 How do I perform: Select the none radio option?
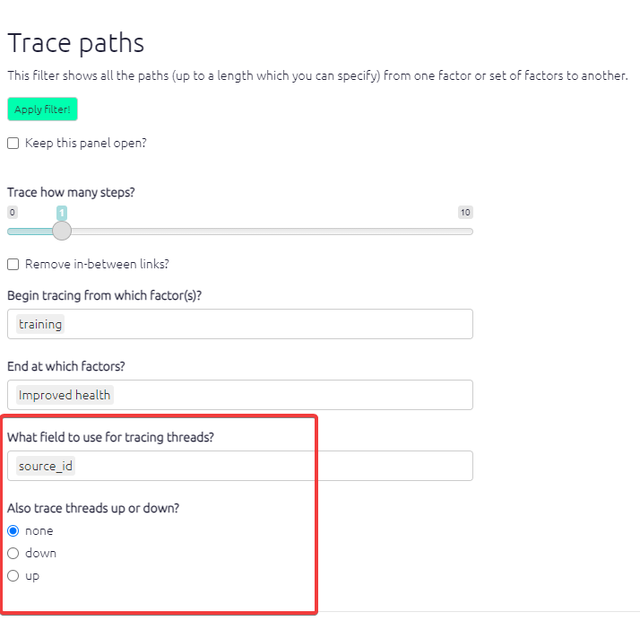tap(13, 530)
